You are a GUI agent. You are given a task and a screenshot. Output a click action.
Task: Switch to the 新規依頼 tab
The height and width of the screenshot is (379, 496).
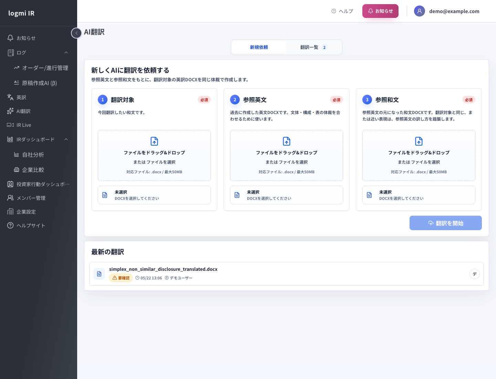click(x=259, y=47)
